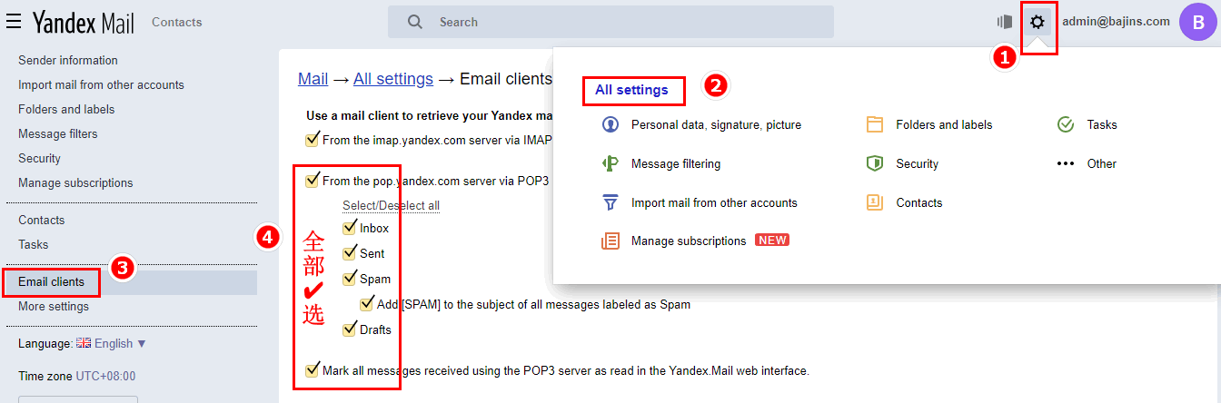
Task: Click the Select/Deselect all link
Action: point(391,205)
